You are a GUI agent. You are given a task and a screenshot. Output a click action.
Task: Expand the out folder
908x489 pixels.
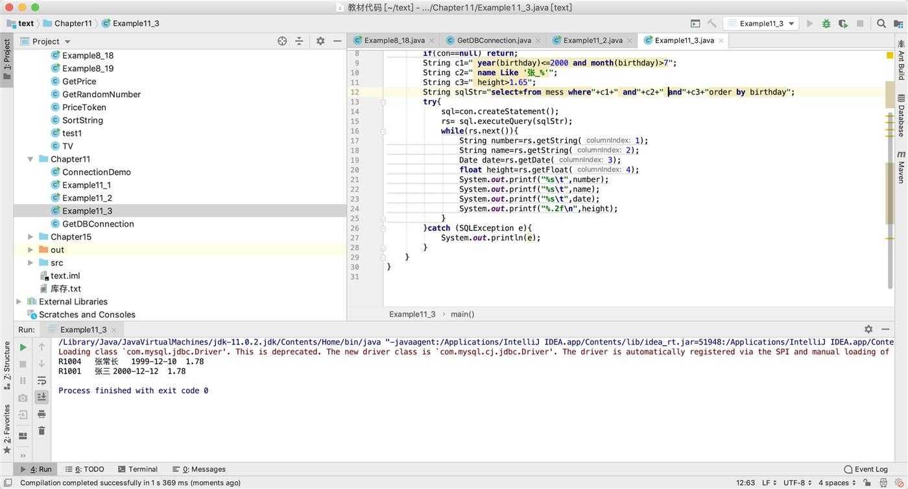point(30,249)
